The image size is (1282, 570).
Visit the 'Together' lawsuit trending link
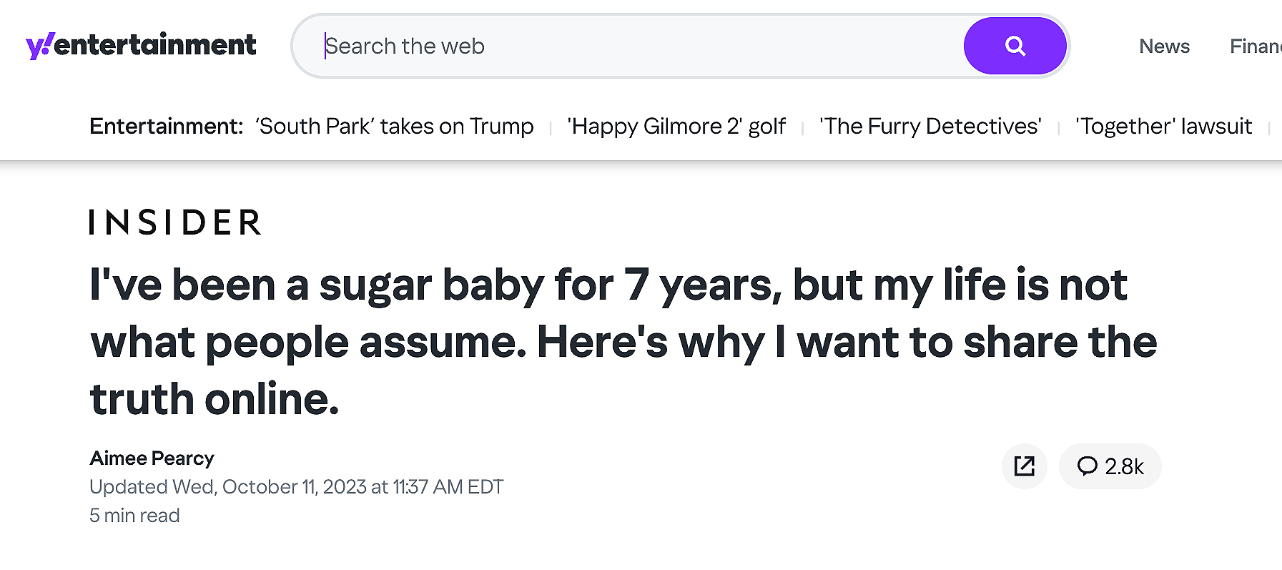[x=1163, y=127]
